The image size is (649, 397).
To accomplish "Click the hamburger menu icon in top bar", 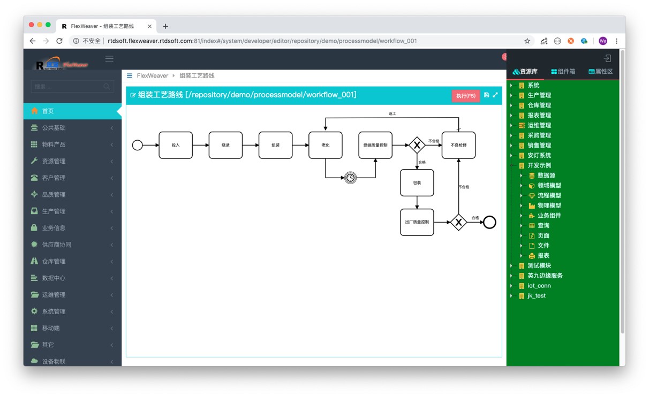I will coord(109,59).
